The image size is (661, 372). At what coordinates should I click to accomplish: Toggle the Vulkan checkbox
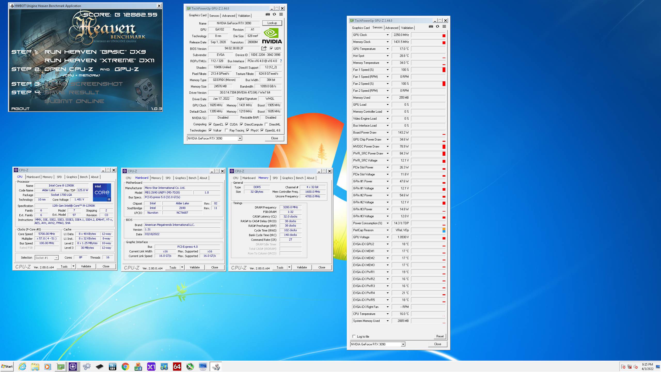coord(210,130)
